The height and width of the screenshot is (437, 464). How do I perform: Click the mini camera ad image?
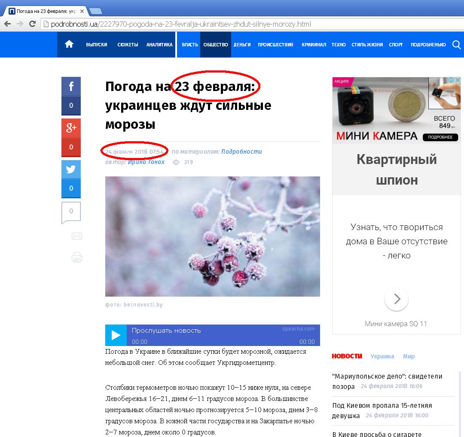397,110
